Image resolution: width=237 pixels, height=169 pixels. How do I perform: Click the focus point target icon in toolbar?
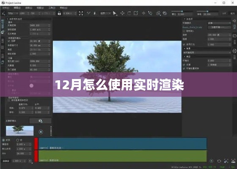pos(143,13)
